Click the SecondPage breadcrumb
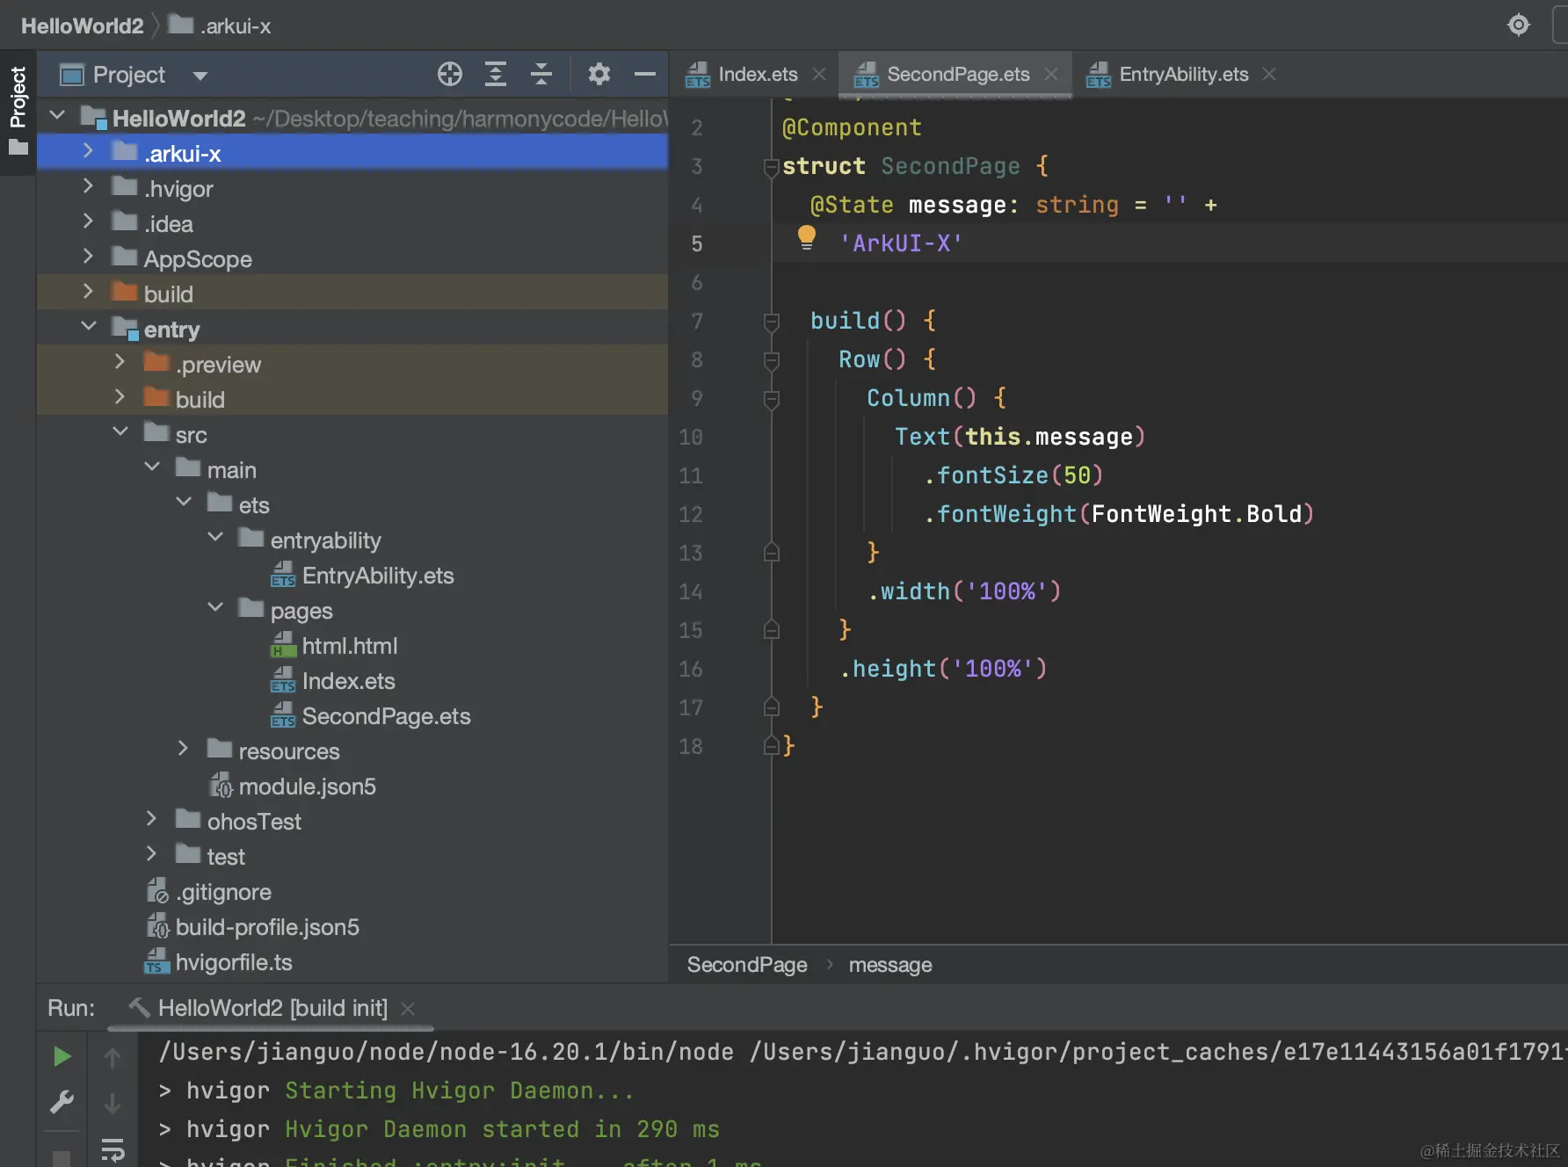Image resolution: width=1568 pixels, height=1167 pixels. (747, 965)
